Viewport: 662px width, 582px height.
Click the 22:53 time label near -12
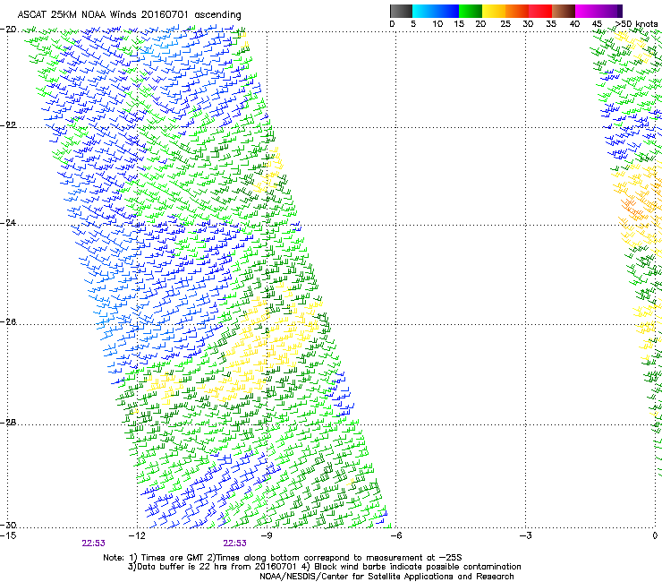tap(93, 543)
